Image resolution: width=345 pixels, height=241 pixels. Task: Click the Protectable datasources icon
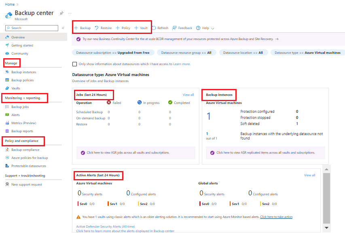[x=7, y=166]
